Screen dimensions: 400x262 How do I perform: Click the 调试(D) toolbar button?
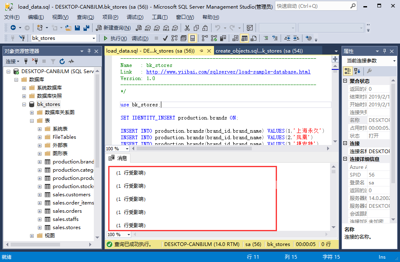[140, 38]
